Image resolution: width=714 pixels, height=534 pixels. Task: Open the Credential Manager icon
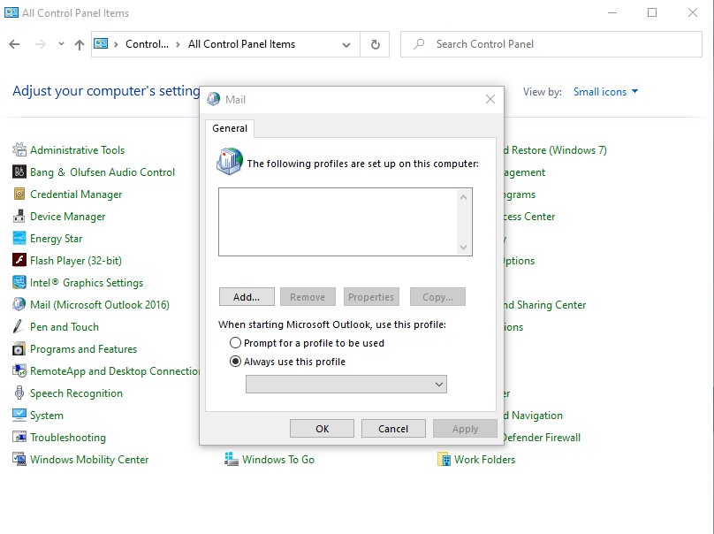click(19, 195)
